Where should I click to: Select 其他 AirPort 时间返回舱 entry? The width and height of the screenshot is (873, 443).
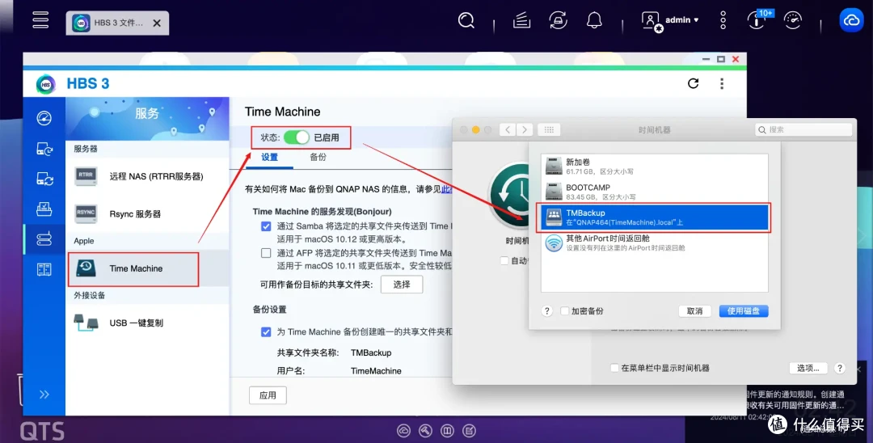point(654,243)
